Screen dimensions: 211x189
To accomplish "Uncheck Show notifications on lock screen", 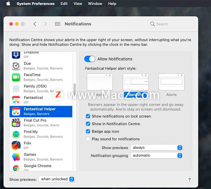I will (88, 116).
